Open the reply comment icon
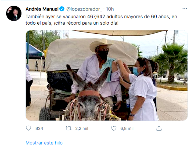 click(x=28, y=128)
